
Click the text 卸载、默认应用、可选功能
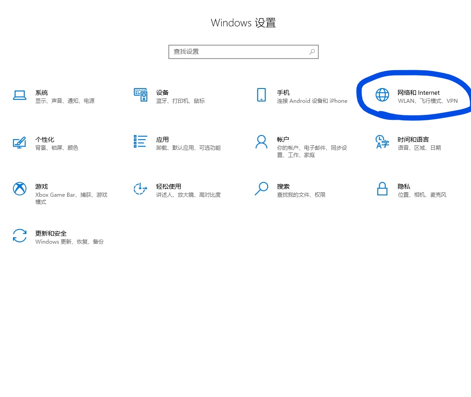pyautogui.click(x=188, y=148)
